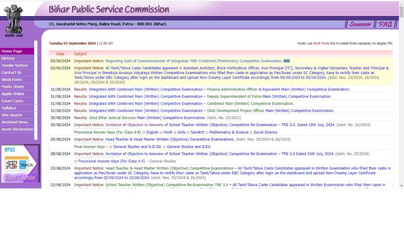Open 69th Combined Main (Written) results link
This screenshot has width=404, height=227.
click(x=191, y=104)
